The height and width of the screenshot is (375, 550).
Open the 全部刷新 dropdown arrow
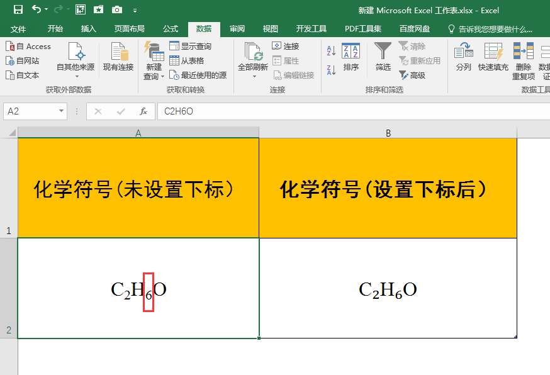254,77
